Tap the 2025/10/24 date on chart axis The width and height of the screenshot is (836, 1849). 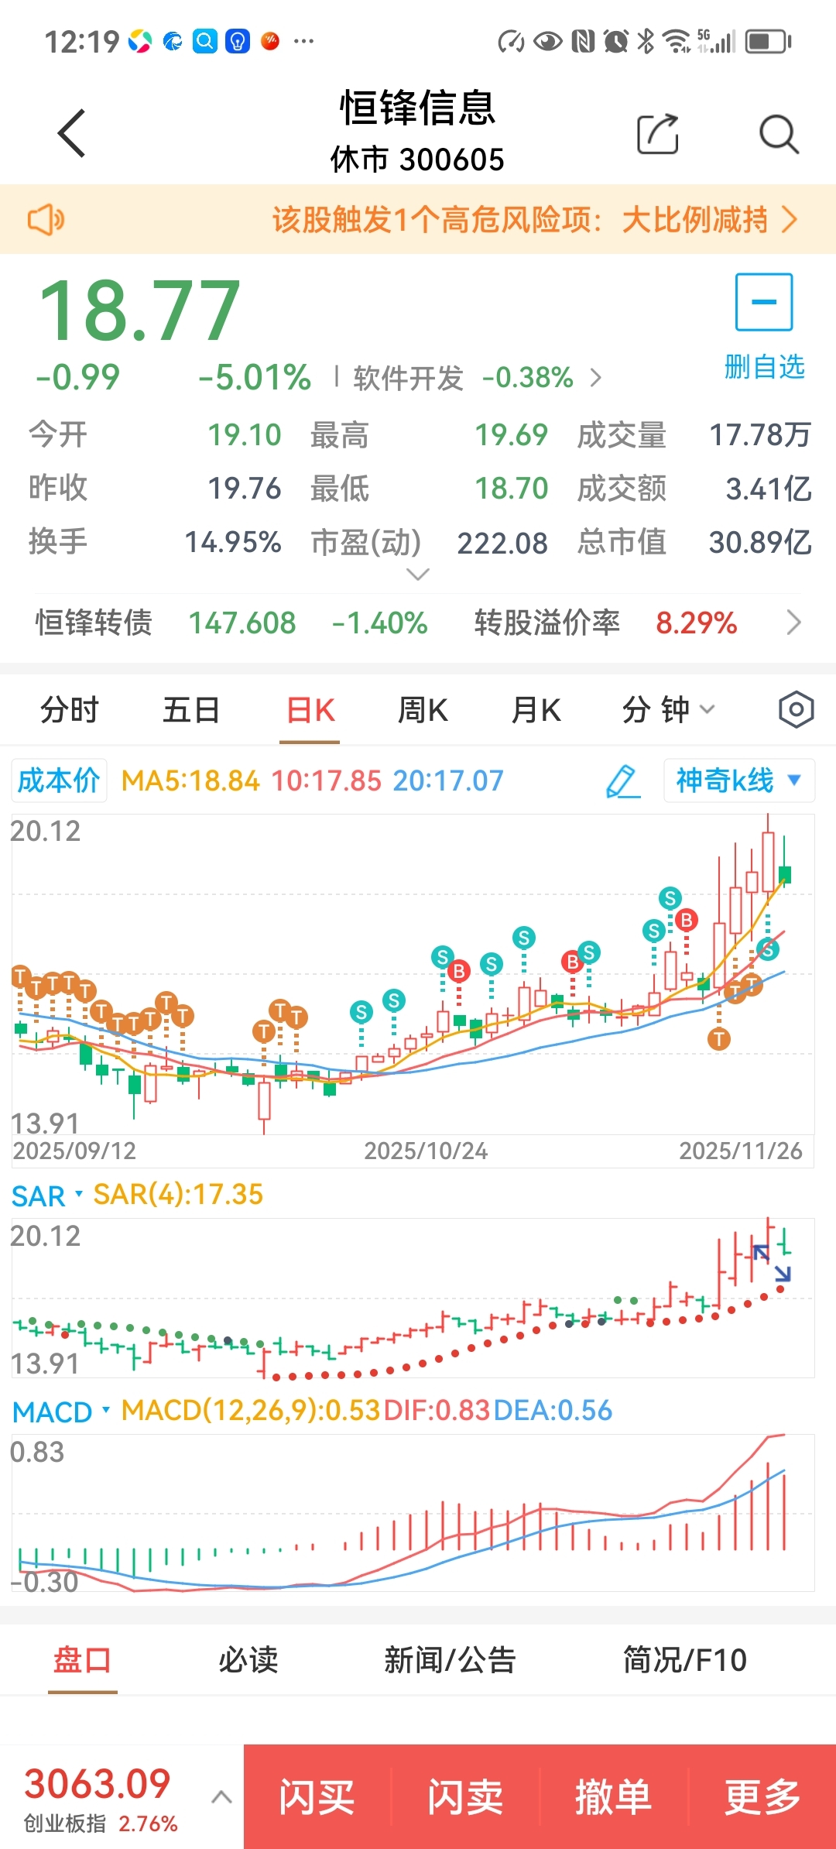pyautogui.click(x=426, y=1151)
